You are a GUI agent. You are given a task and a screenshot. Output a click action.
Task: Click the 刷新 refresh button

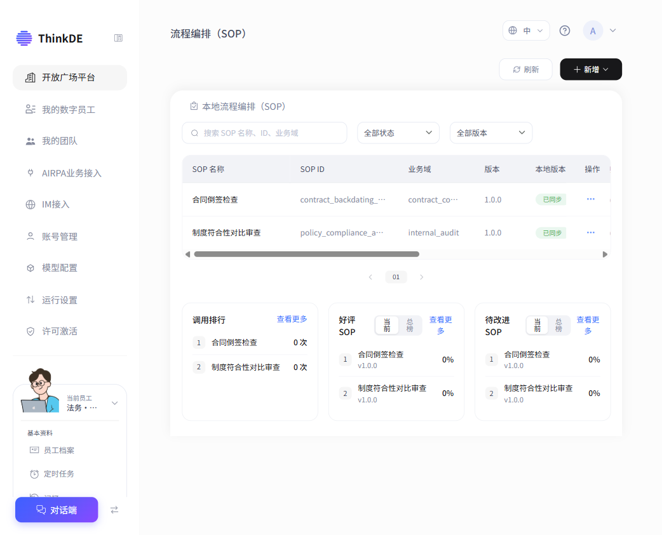pyautogui.click(x=525, y=70)
